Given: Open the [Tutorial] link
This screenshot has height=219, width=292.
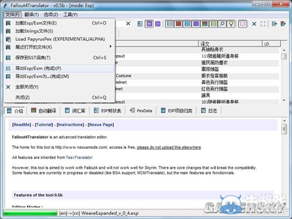Looking at the screenshot, I should tap(44, 124).
